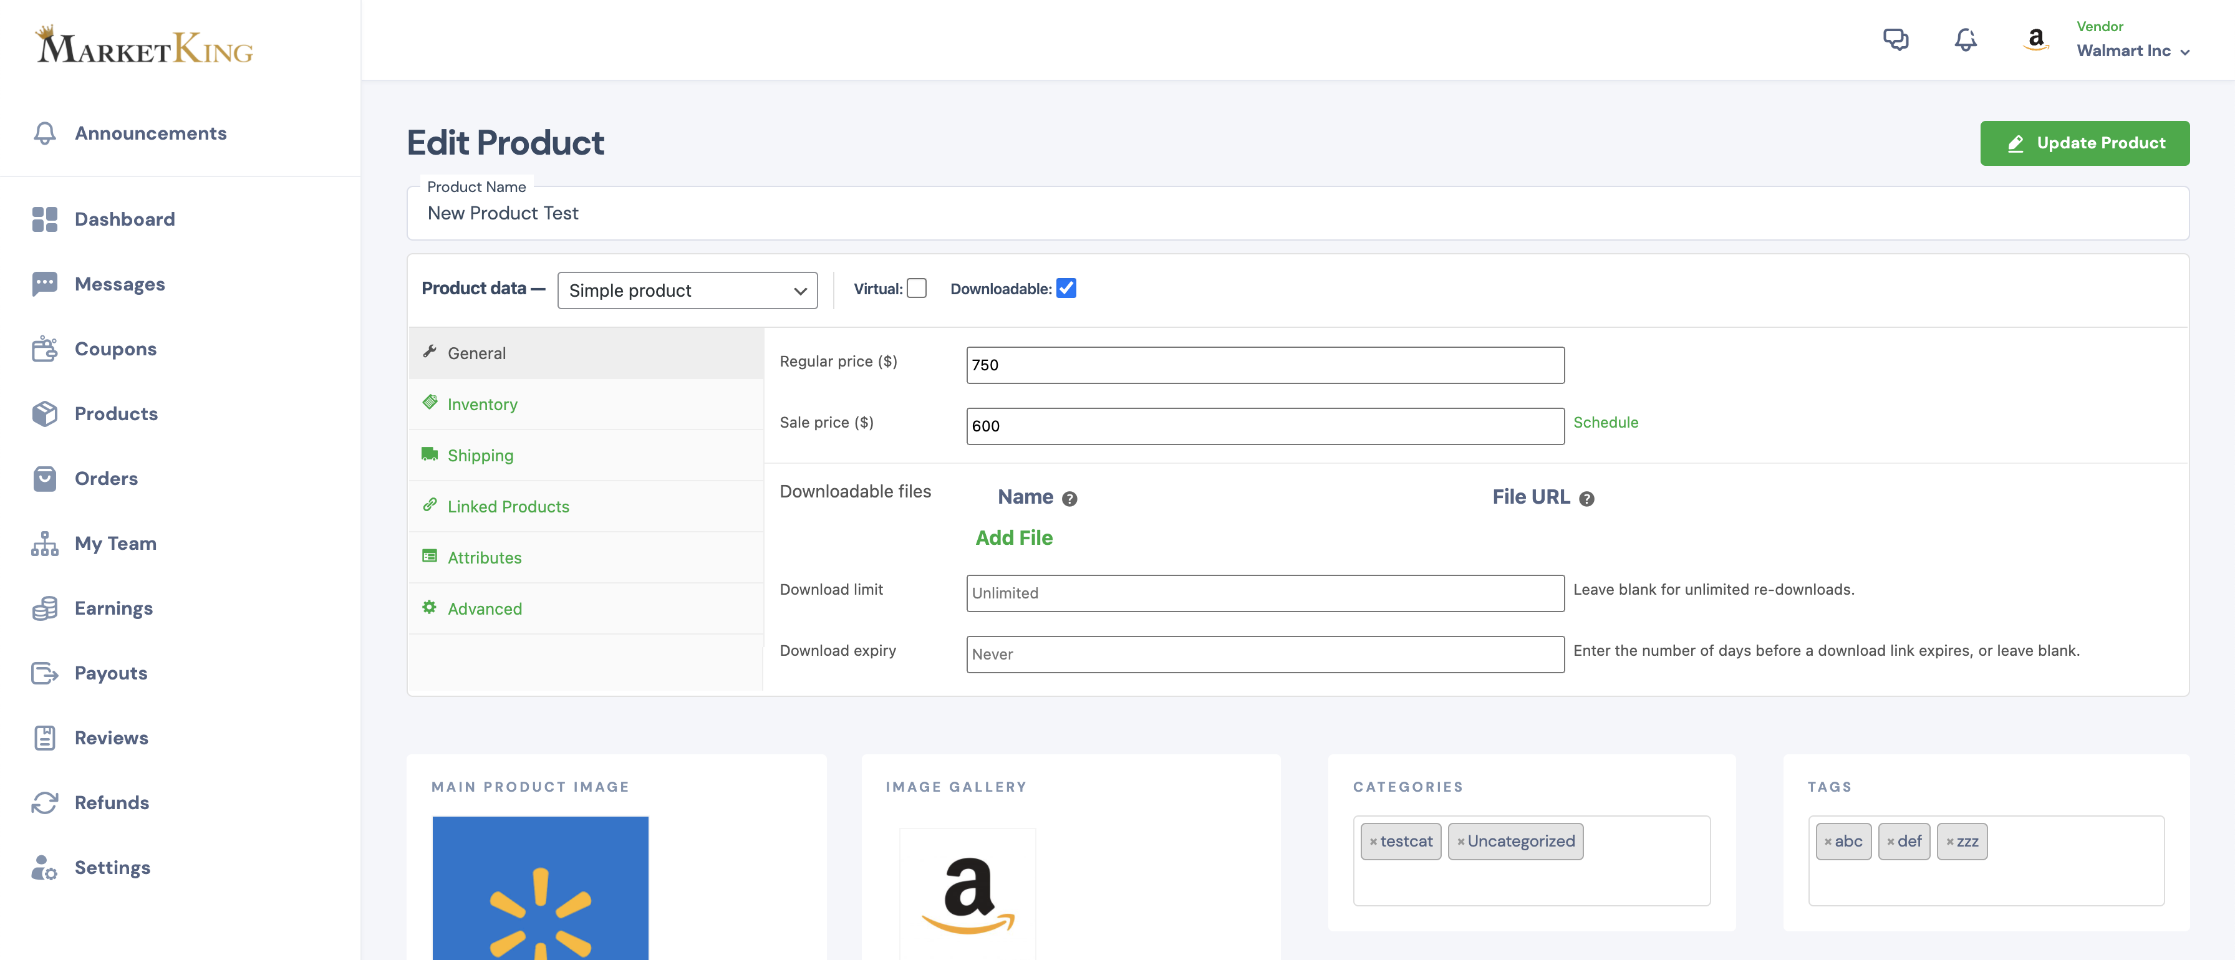The height and width of the screenshot is (960, 2235).
Task: Open the chat messages icon in header
Action: pos(1895,39)
